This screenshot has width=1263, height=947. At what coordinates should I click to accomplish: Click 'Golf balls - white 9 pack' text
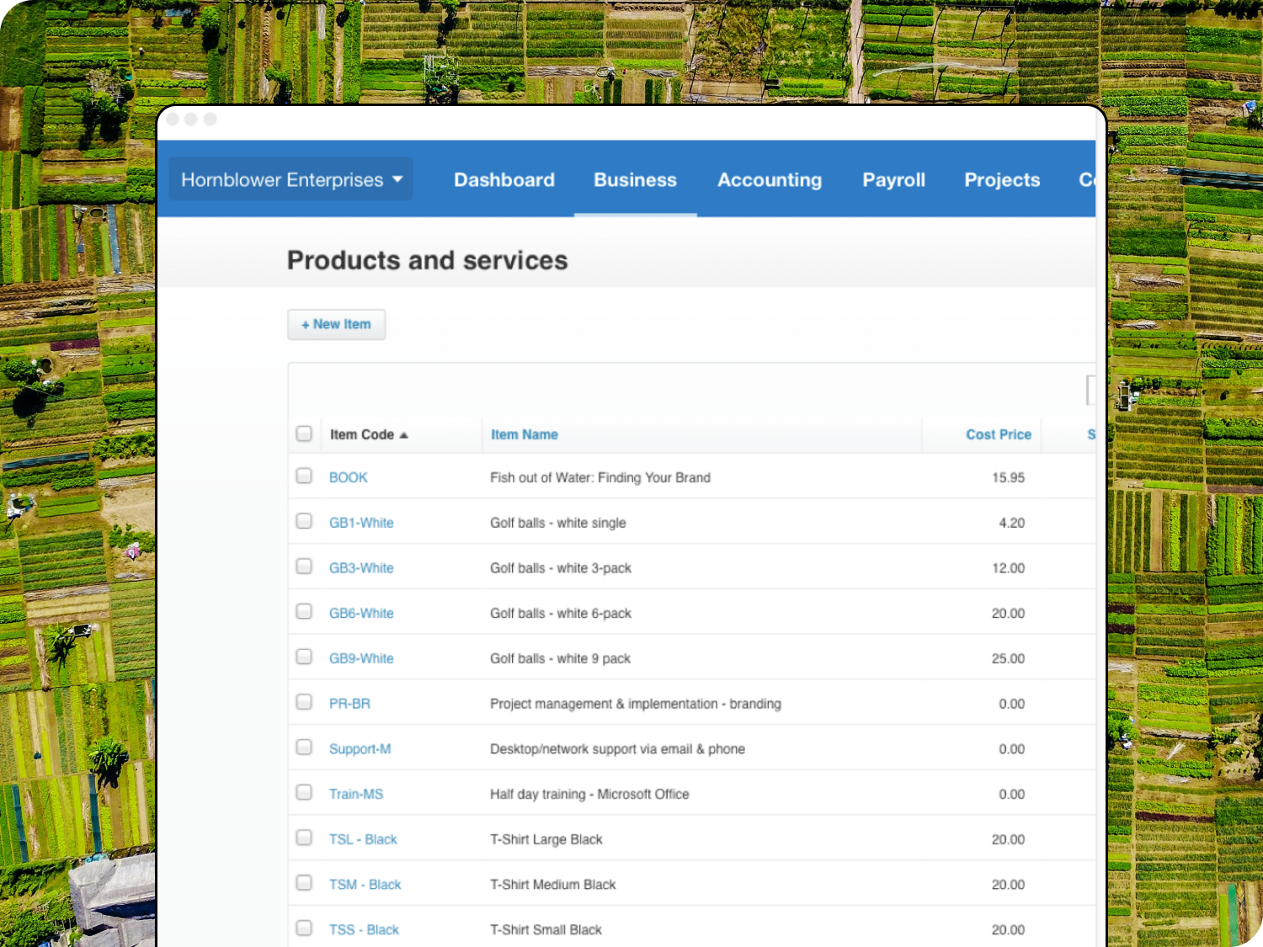560,658
